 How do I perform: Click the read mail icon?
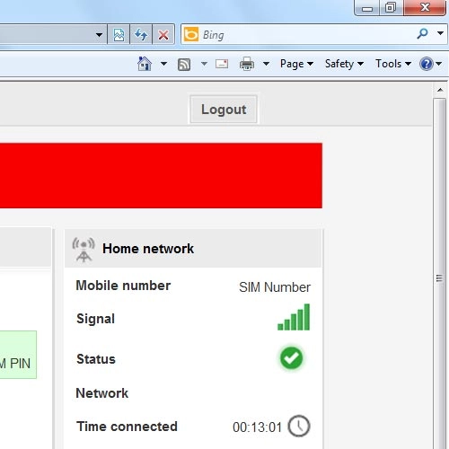pyautogui.click(x=222, y=64)
